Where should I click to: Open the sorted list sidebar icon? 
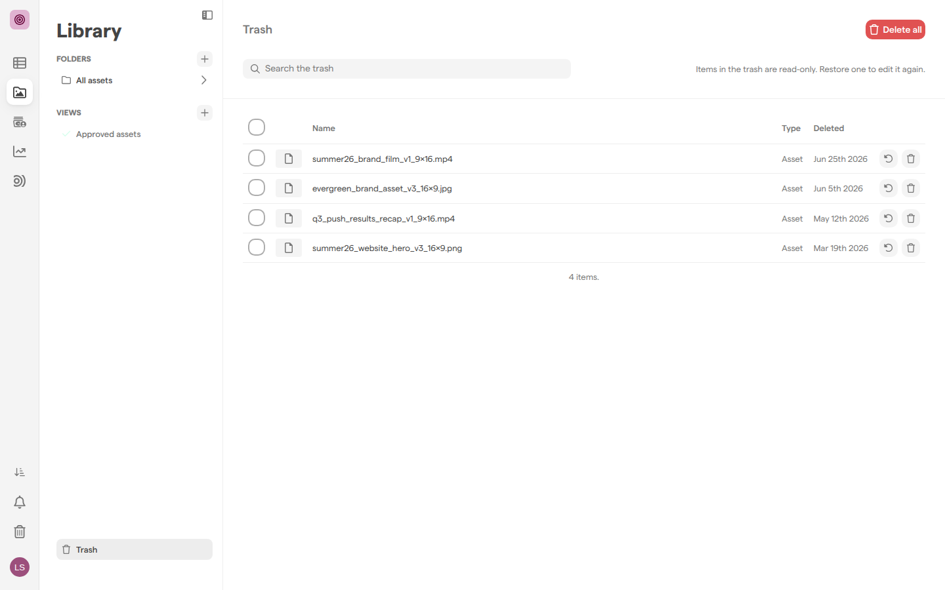(20, 472)
